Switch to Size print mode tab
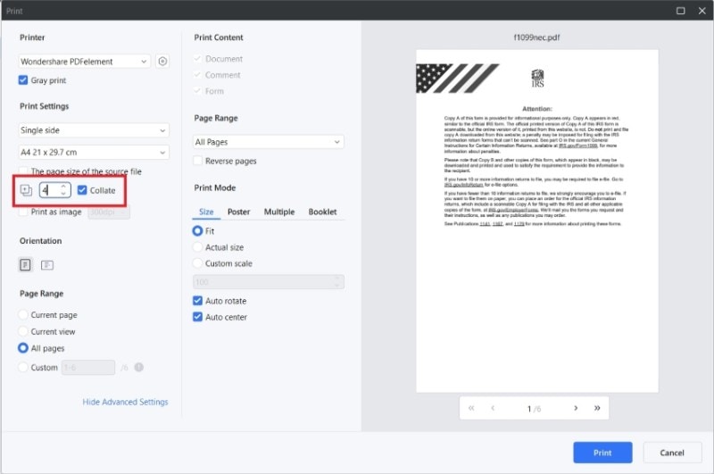This screenshot has height=474, width=714. (206, 212)
